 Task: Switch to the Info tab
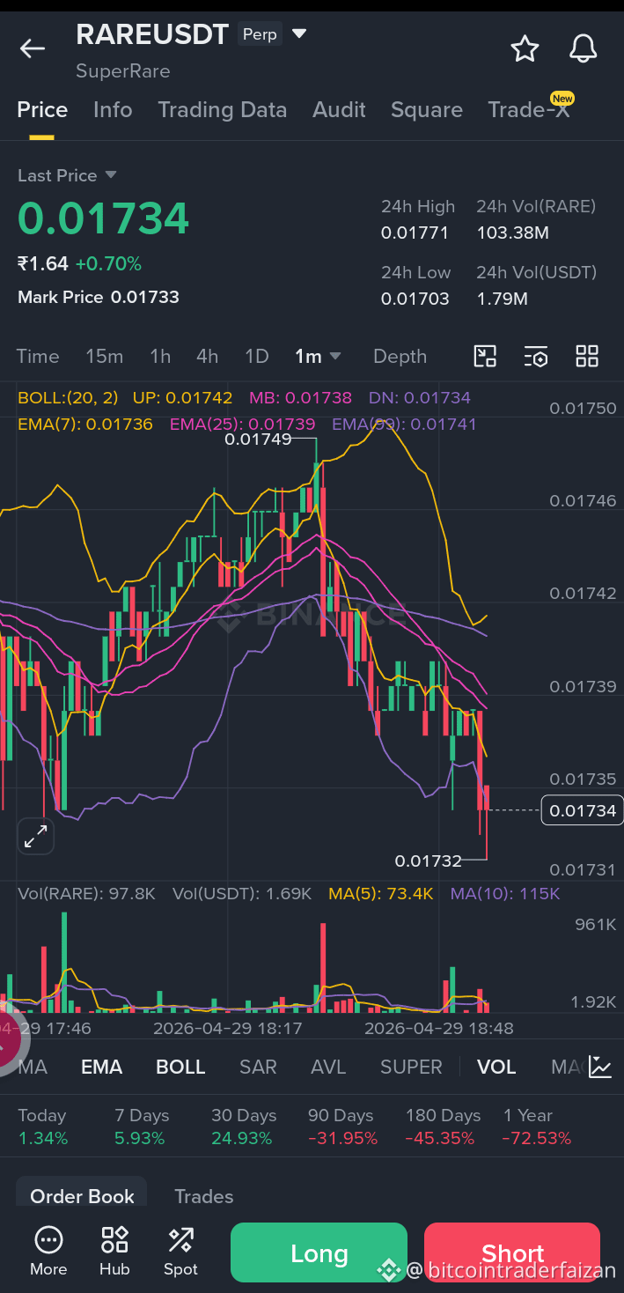(x=113, y=110)
